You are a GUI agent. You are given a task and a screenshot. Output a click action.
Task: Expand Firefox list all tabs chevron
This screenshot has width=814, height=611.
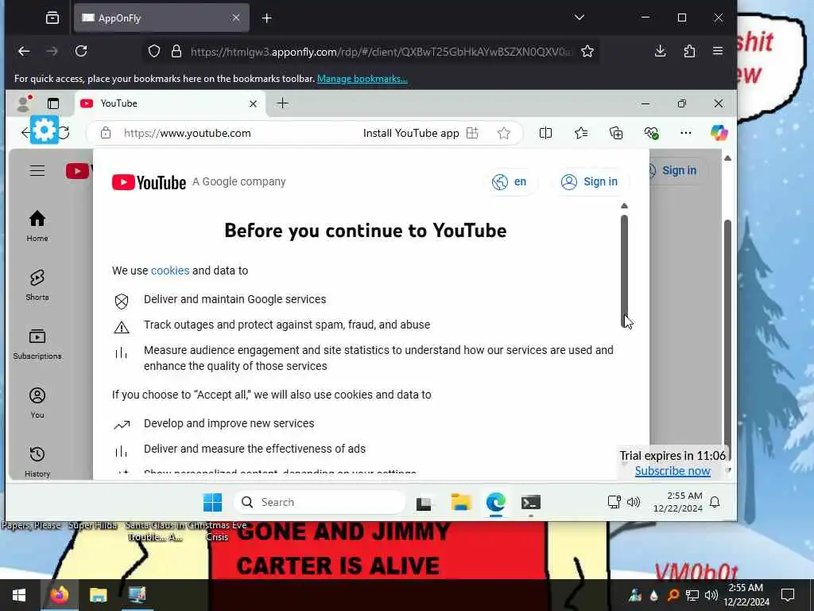click(x=579, y=18)
